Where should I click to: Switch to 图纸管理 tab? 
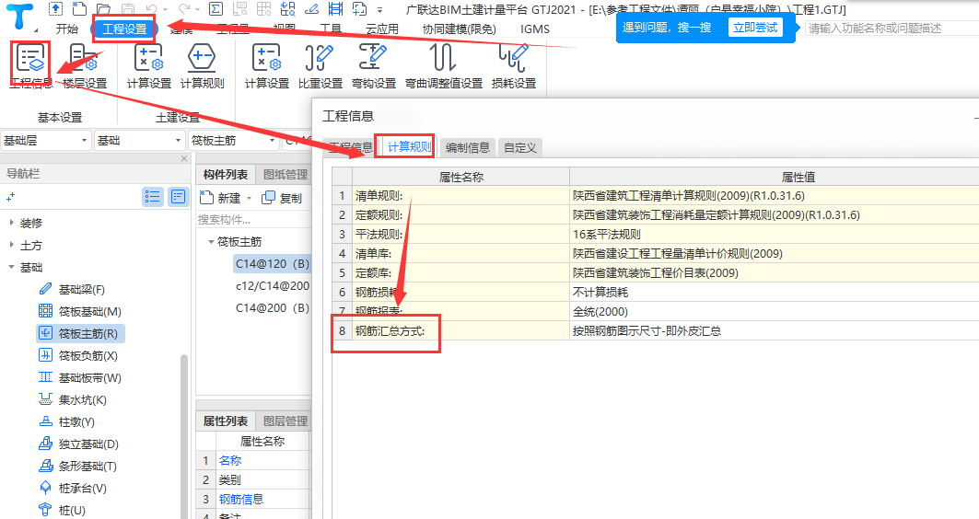286,175
